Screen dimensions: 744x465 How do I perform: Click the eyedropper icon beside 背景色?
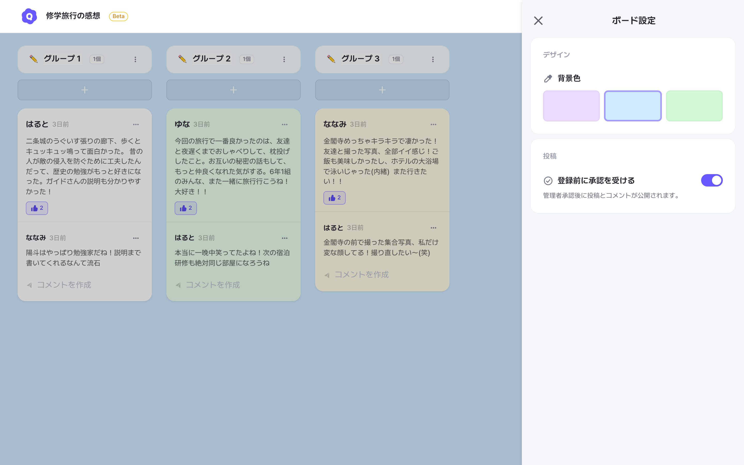click(x=548, y=79)
